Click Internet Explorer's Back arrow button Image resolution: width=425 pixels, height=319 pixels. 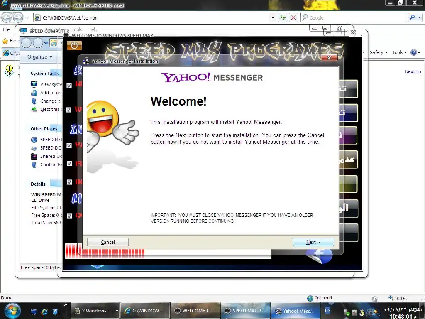click(7, 17)
